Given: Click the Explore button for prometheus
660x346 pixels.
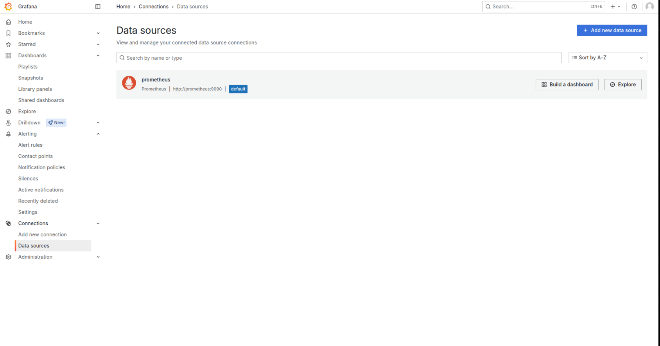Looking at the screenshot, I should click(623, 85).
